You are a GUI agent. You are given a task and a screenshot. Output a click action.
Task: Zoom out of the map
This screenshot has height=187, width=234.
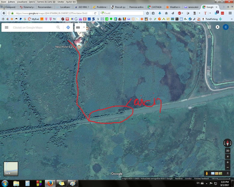(x=228, y=167)
